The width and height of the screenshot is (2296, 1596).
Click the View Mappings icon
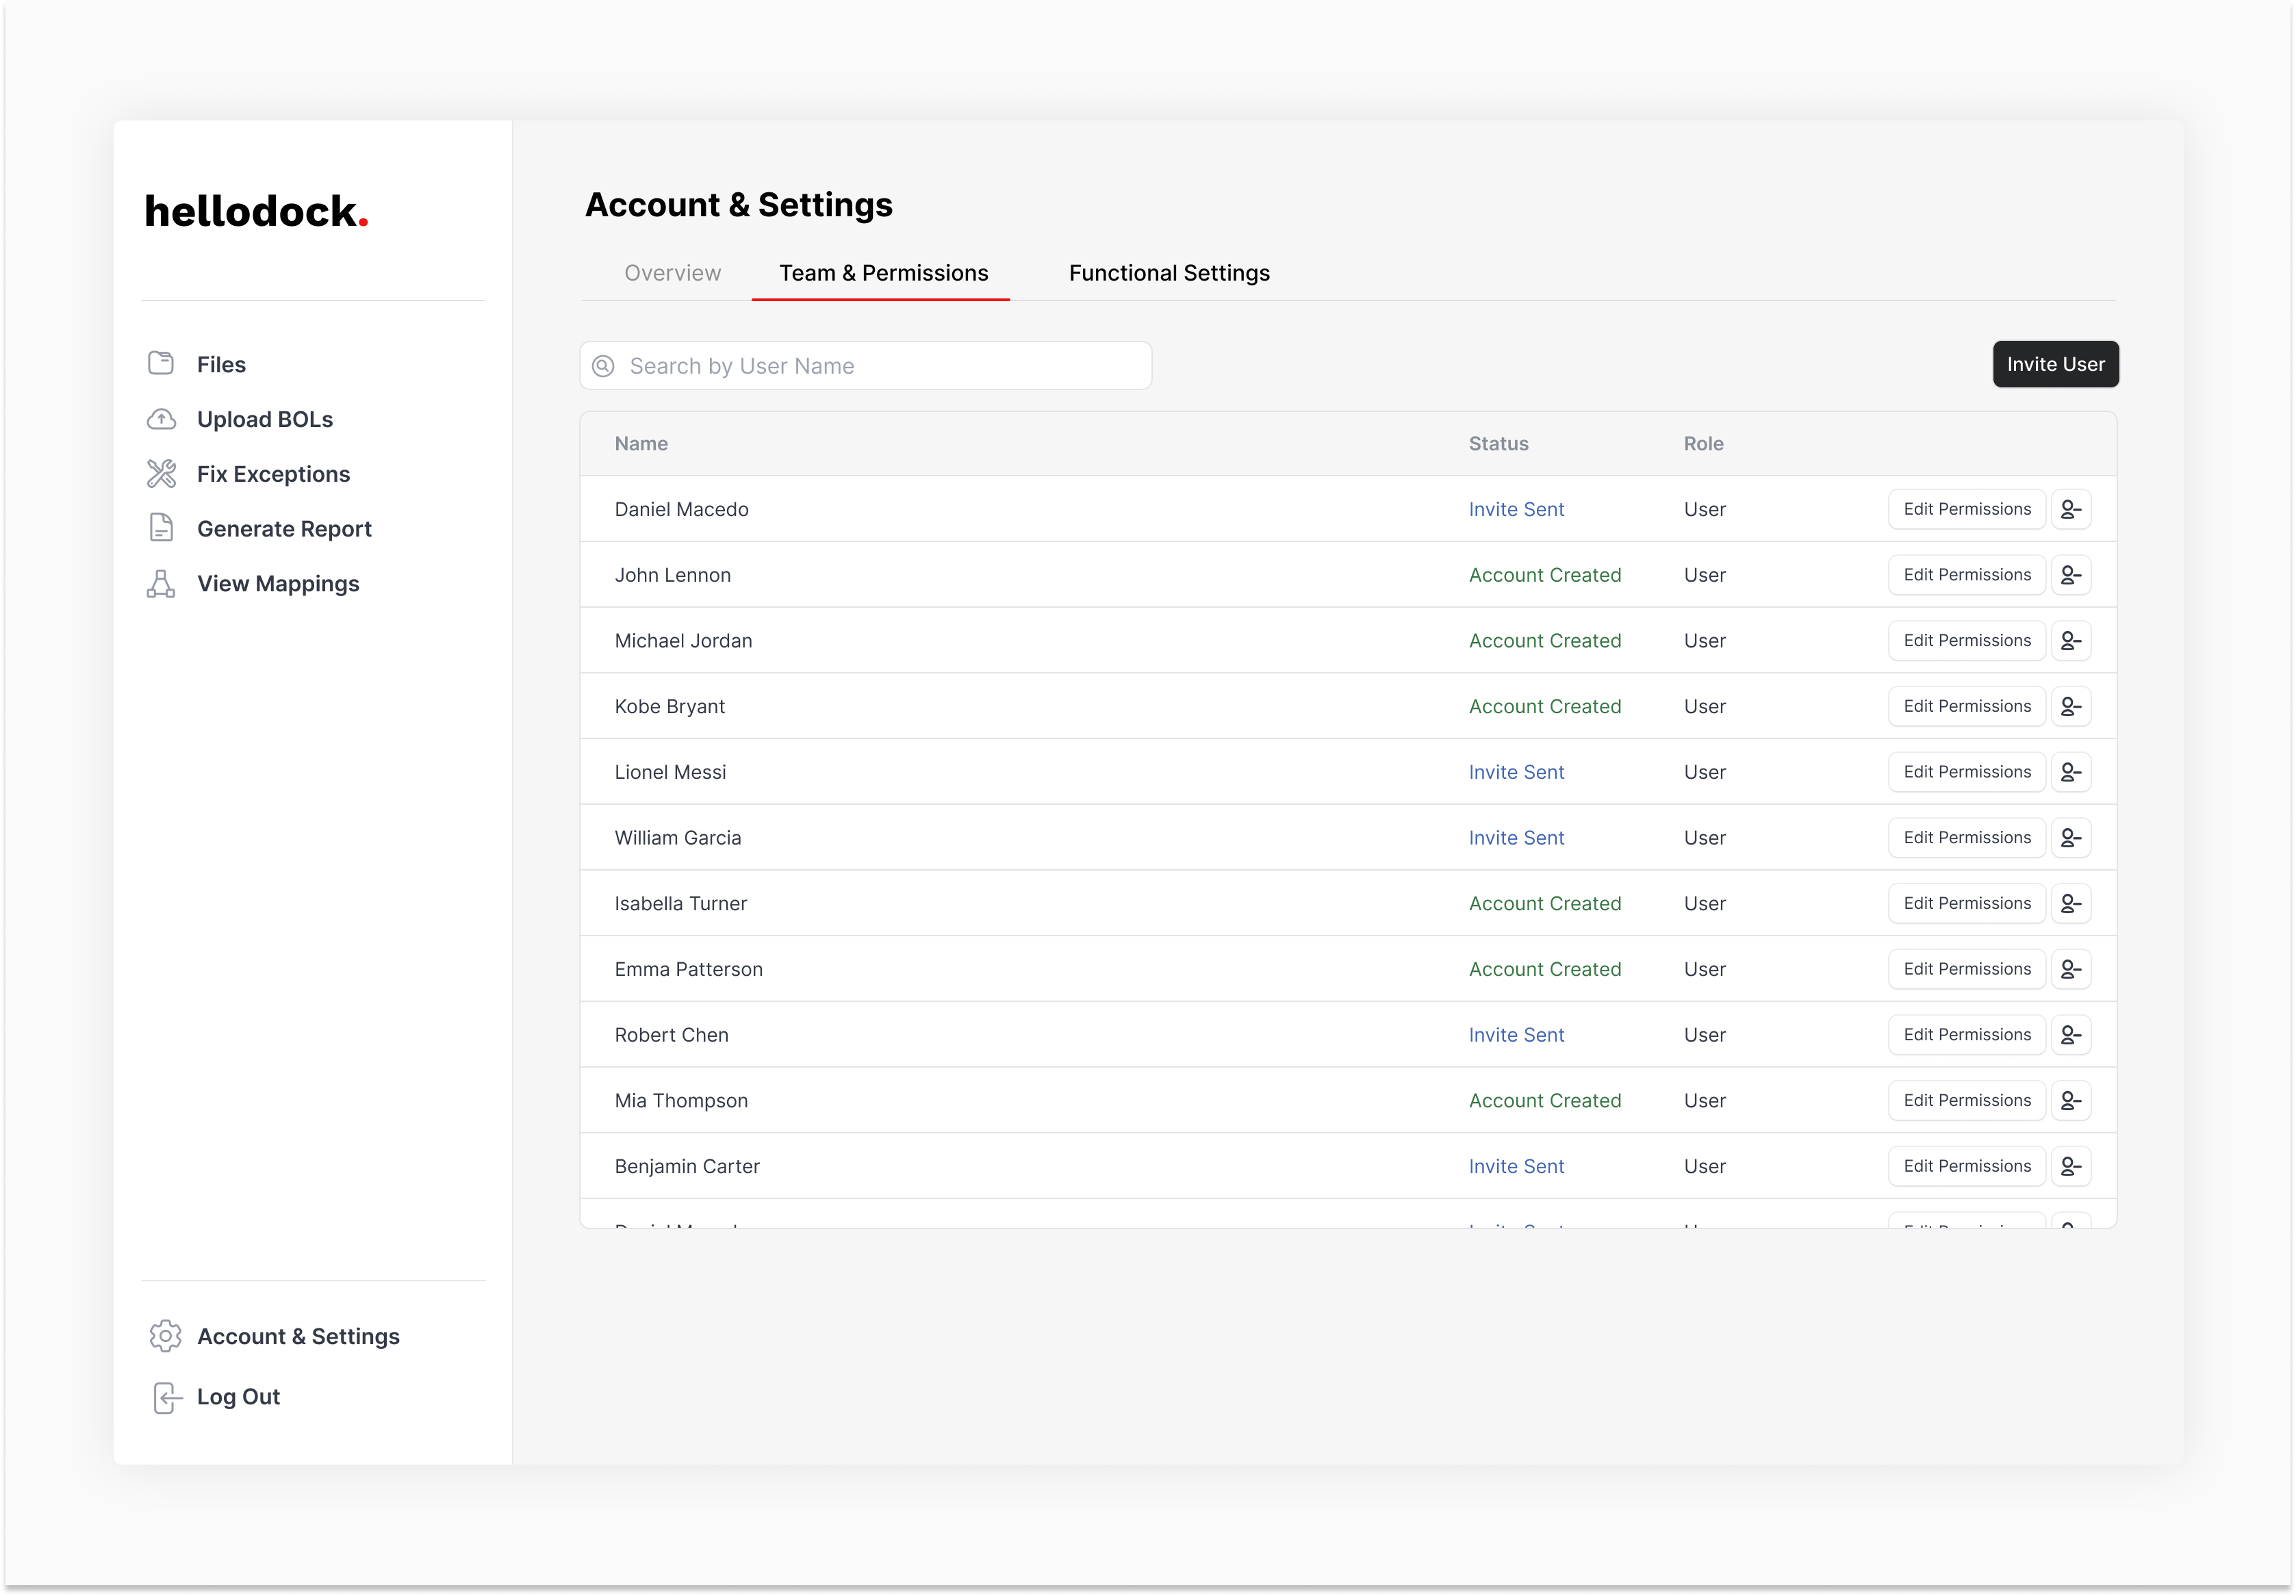pyautogui.click(x=161, y=583)
